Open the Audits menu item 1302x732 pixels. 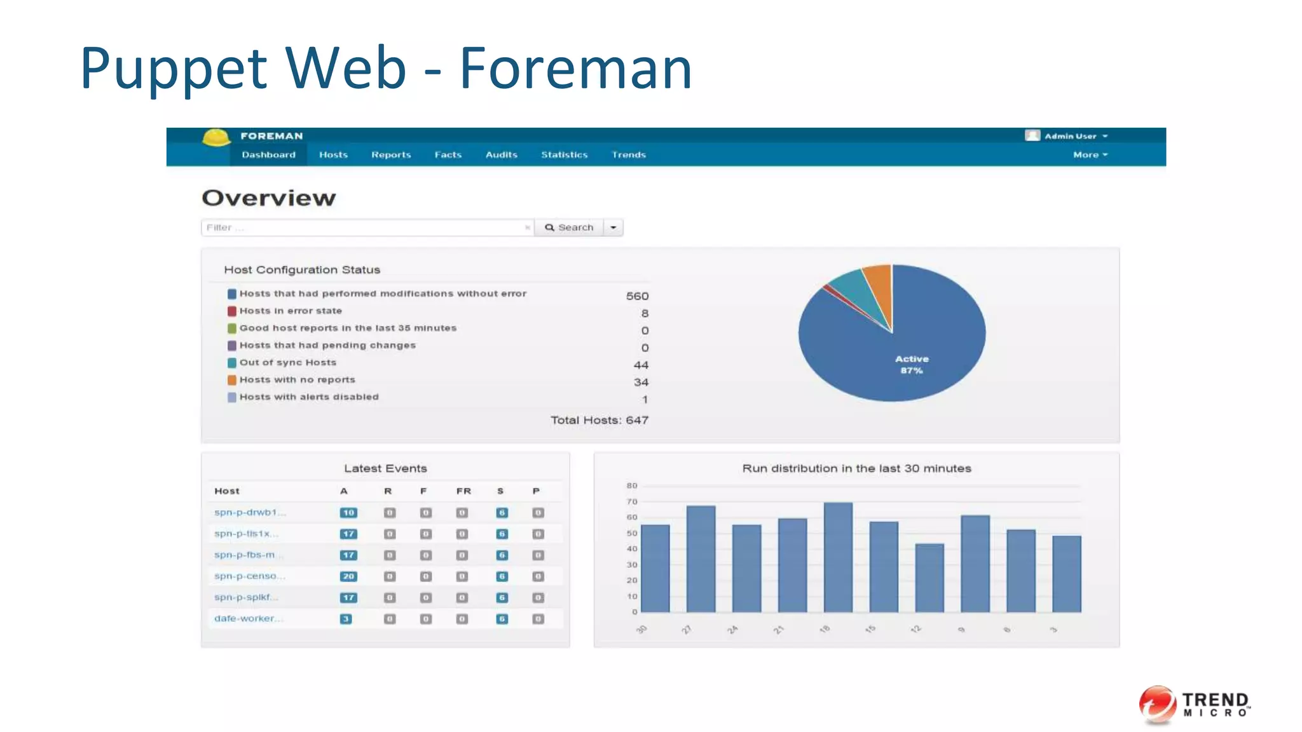click(x=502, y=154)
